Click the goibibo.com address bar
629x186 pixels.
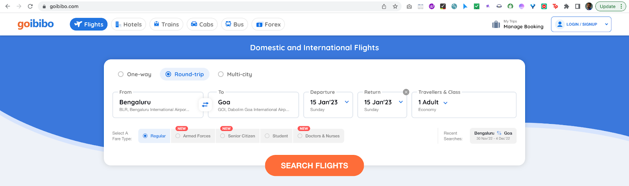[212, 6]
